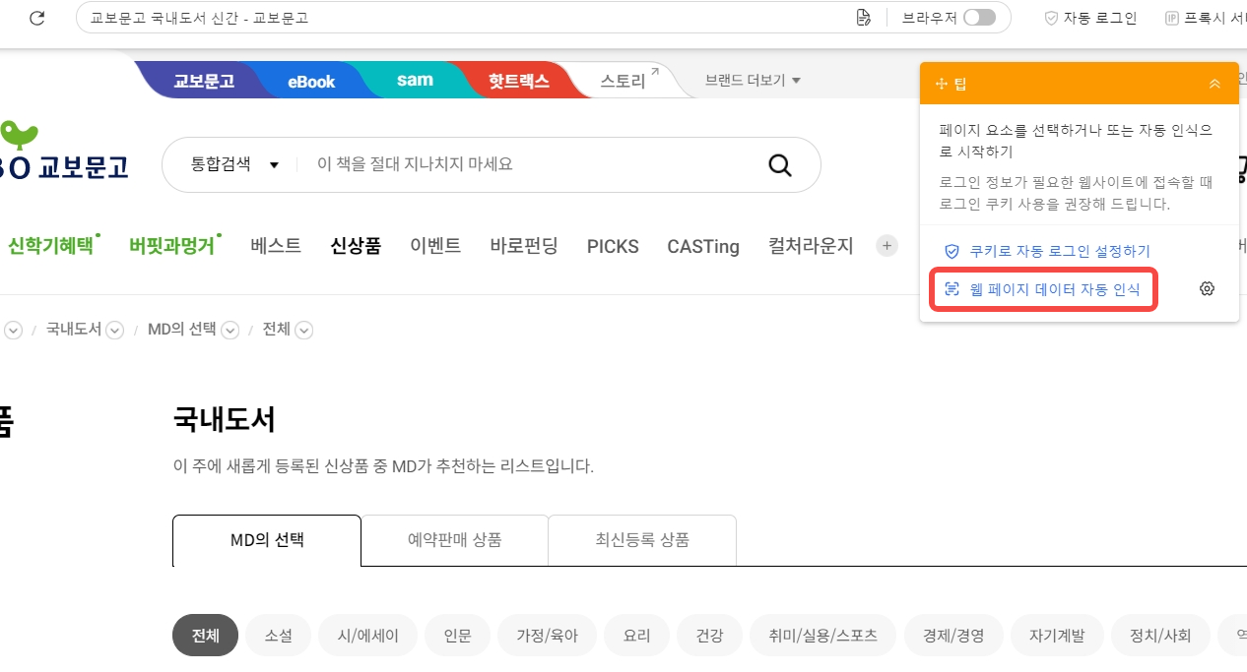This screenshot has width=1247, height=672.
Task: Expand the 브랜드 더보기 dropdown
Action: pos(753,80)
